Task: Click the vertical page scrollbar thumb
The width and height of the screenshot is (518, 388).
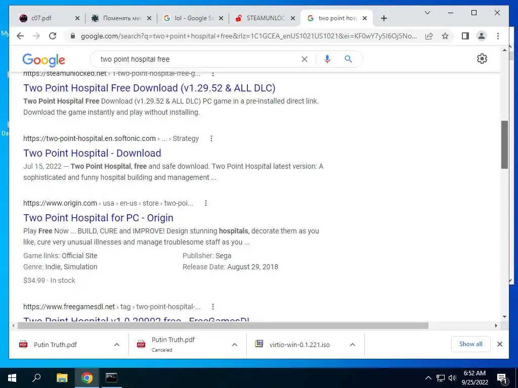Action: 504,144
